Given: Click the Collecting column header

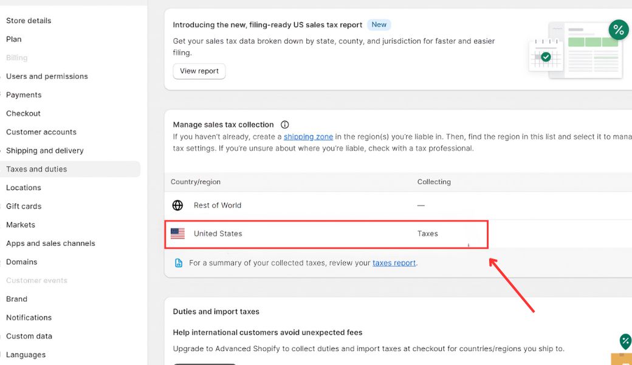Looking at the screenshot, I should 434,182.
